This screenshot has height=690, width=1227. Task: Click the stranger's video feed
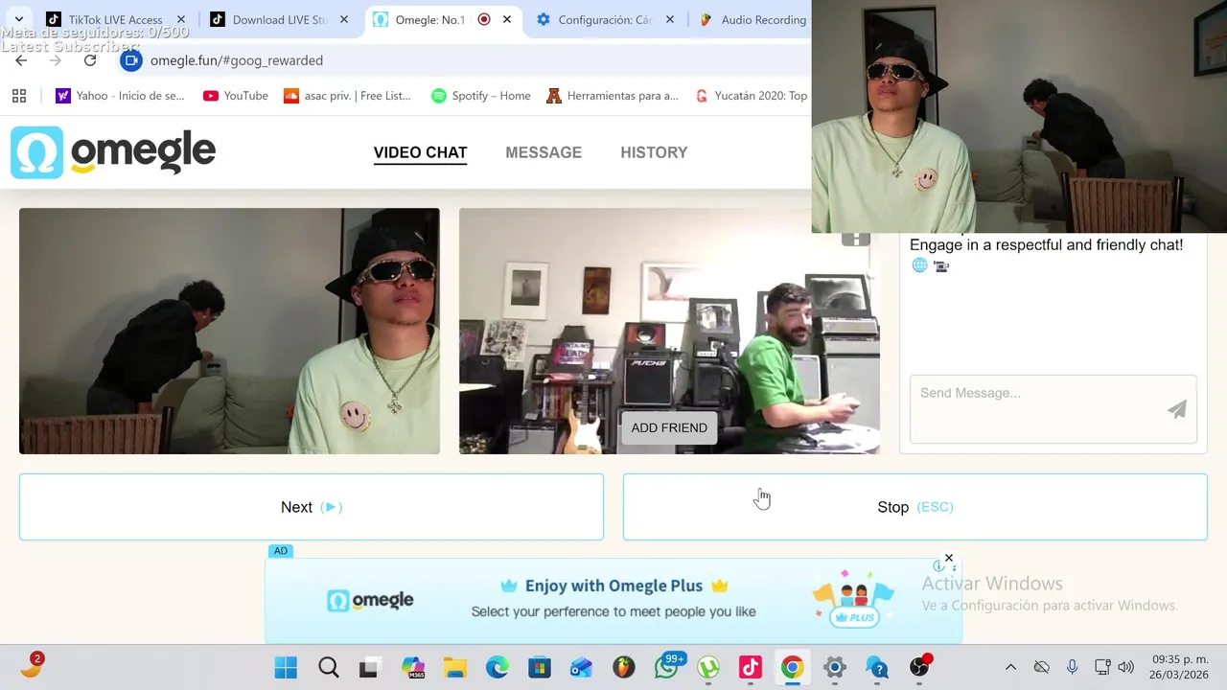[x=669, y=331]
